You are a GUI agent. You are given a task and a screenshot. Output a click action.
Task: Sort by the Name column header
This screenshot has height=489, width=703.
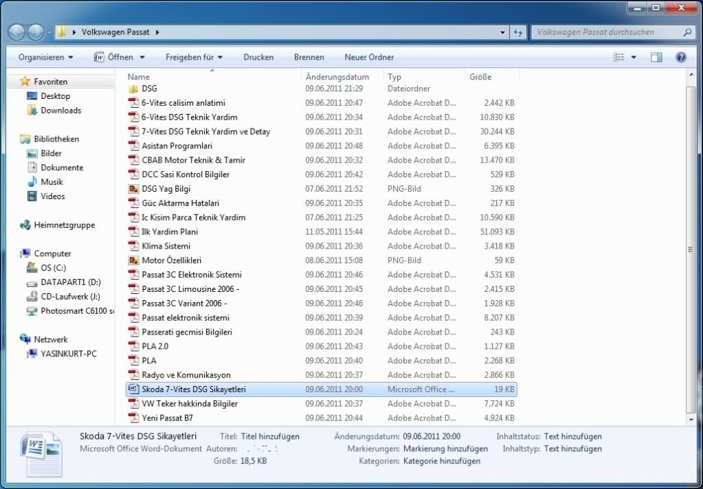click(212, 77)
